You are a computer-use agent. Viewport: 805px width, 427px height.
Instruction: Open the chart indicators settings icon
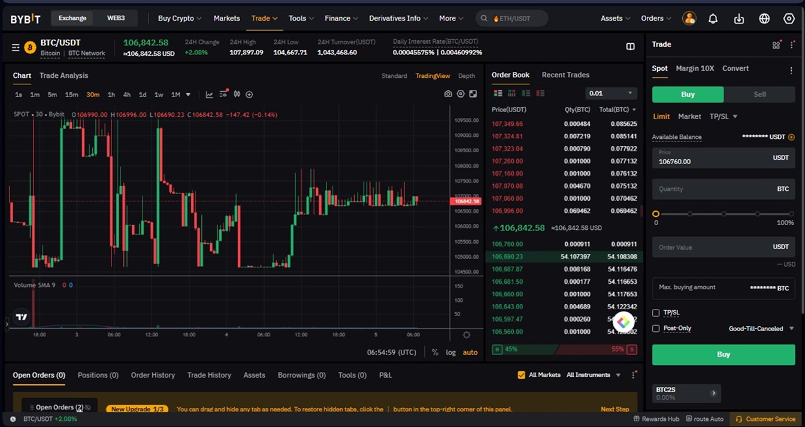(223, 94)
